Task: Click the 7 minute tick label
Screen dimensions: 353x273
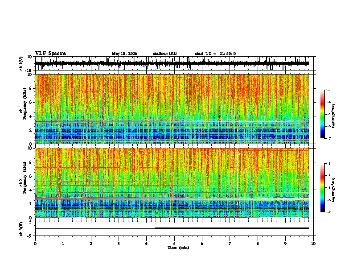Action: 230,244
